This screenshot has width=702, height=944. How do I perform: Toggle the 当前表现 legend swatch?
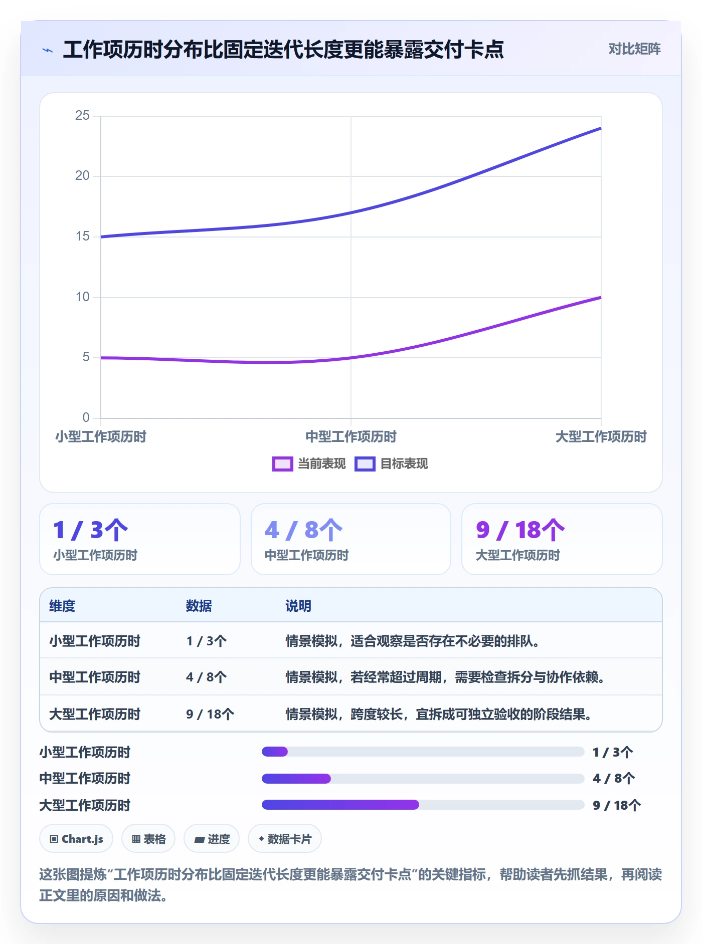pyautogui.click(x=282, y=464)
